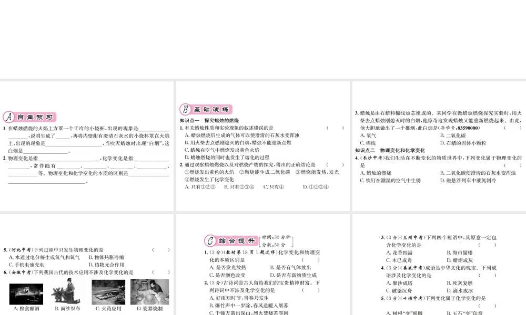
Task: Click option 'A. 水通过电分解生成氢气和氧气'
Action: [44, 257]
